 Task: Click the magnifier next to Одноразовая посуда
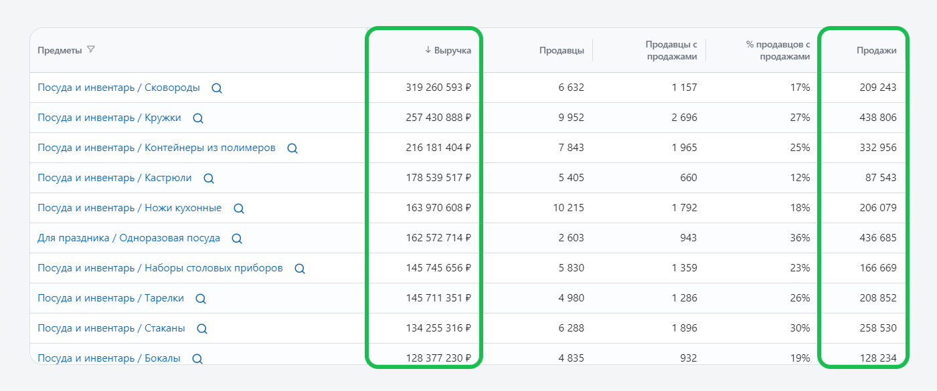pyautogui.click(x=237, y=239)
